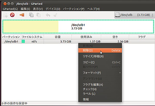Click the 容量 column header

coord(58,37)
